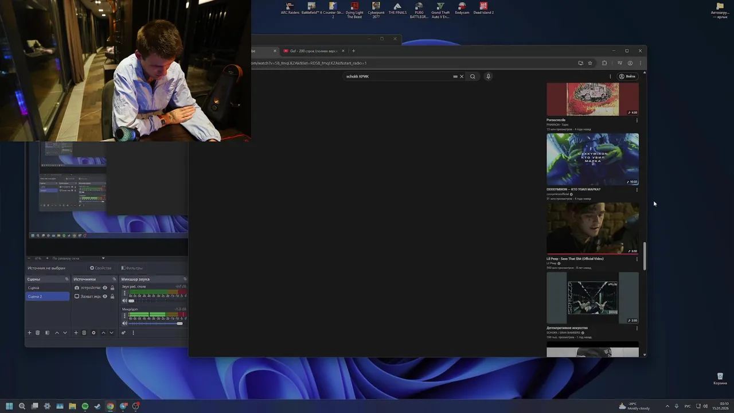The height and width of the screenshot is (413, 734).
Task: Click the browser address bar URL
Action: (x=310, y=63)
